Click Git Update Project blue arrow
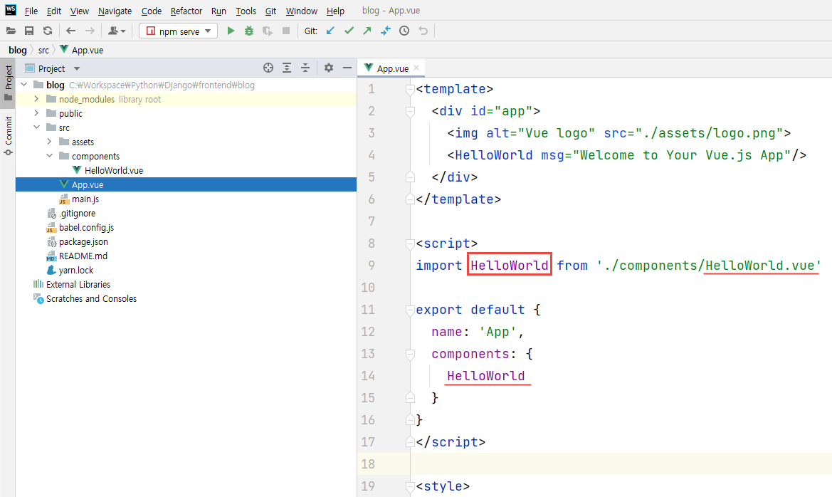 click(x=330, y=31)
